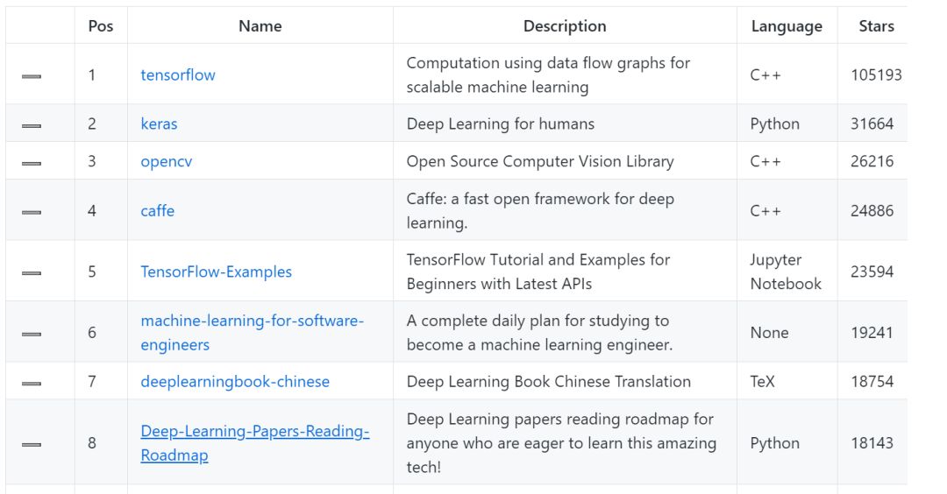Click the dash icon in the opencv row
Viewport: 947px width, 494px height.
pyautogui.click(x=32, y=163)
